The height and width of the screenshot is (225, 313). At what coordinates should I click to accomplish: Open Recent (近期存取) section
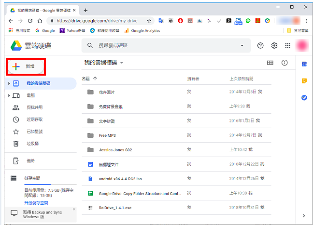[x=41, y=119]
